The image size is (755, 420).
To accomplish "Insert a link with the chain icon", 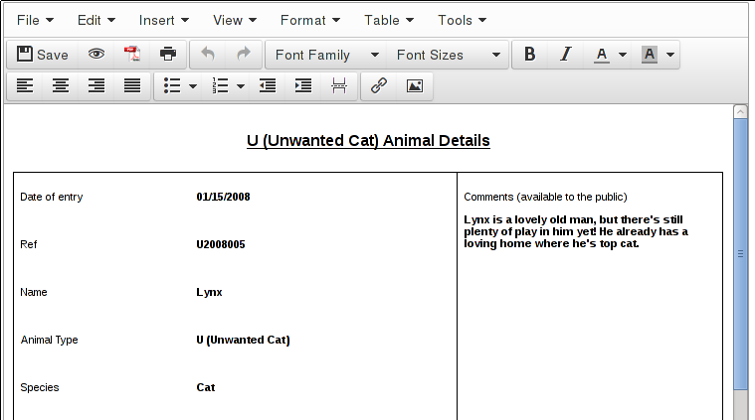I will coord(378,86).
